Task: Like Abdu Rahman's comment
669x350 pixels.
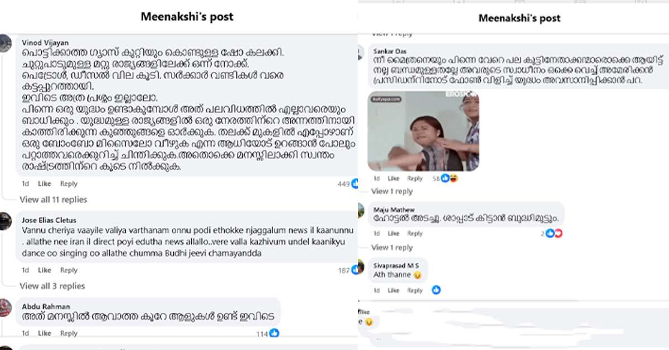Action: click(44, 333)
